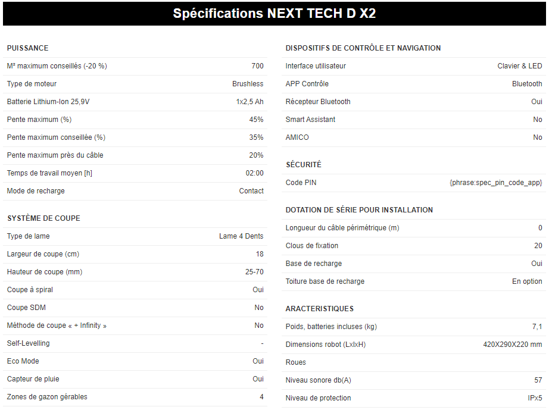The height and width of the screenshot is (410, 549).
Task: Click the 420X290X220 mm dimensions value
Action: (x=513, y=345)
